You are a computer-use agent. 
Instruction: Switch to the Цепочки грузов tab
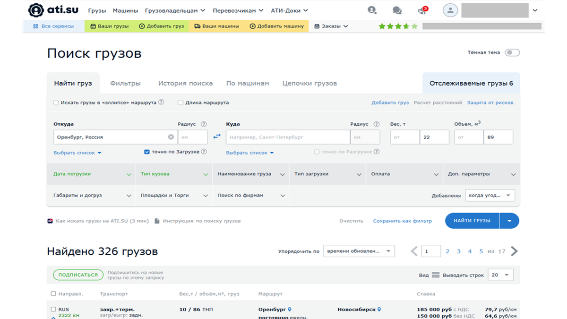coord(309,83)
